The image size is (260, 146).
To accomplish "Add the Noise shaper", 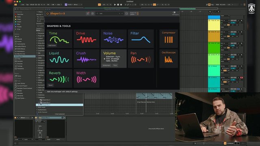I will tap(114, 39).
